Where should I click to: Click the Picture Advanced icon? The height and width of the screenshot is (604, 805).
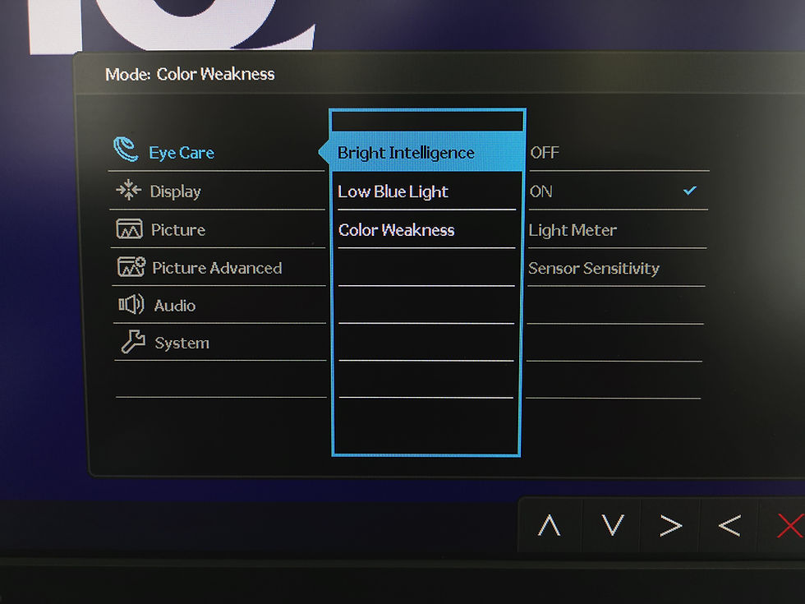click(x=131, y=267)
